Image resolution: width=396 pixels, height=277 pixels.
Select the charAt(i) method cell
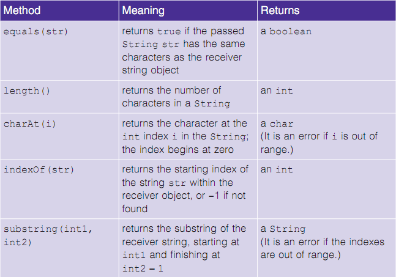point(30,124)
